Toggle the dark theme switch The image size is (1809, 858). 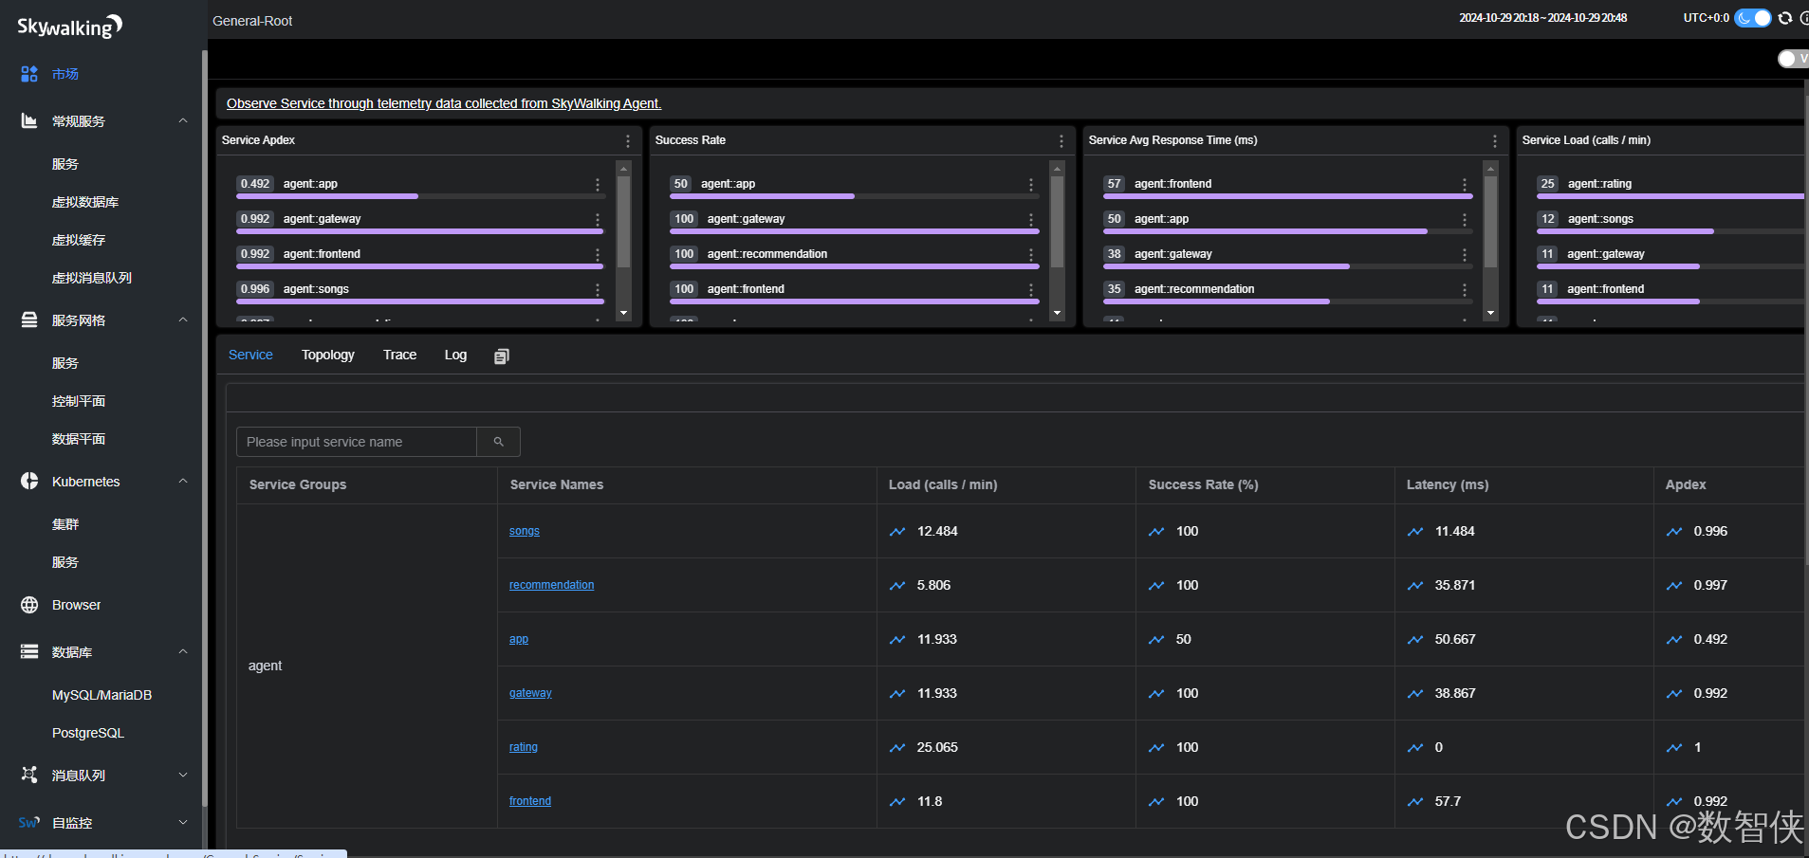click(x=1752, y=18)
